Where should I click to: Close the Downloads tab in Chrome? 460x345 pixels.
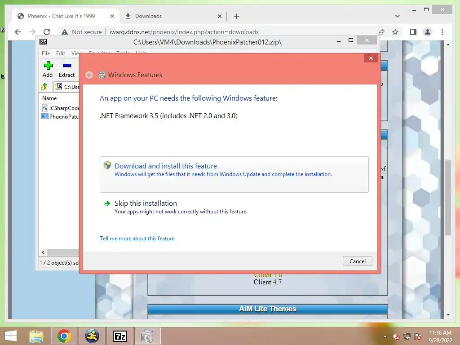point(219,17)
